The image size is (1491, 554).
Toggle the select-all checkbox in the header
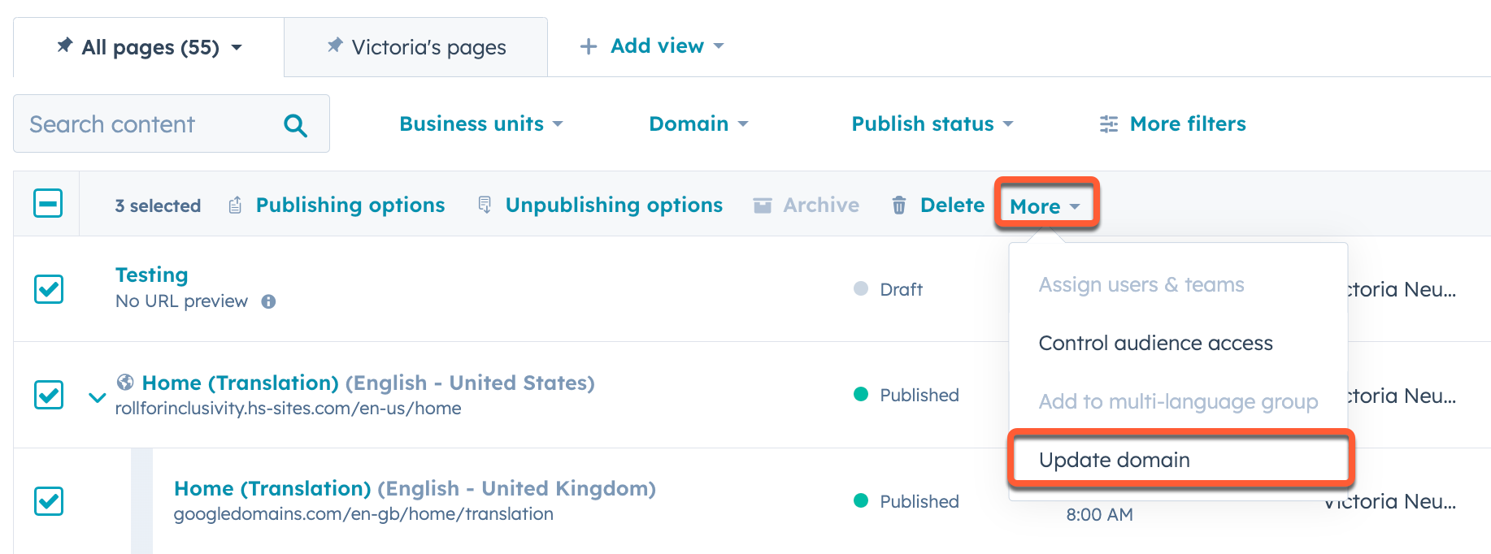click(48, 203)
